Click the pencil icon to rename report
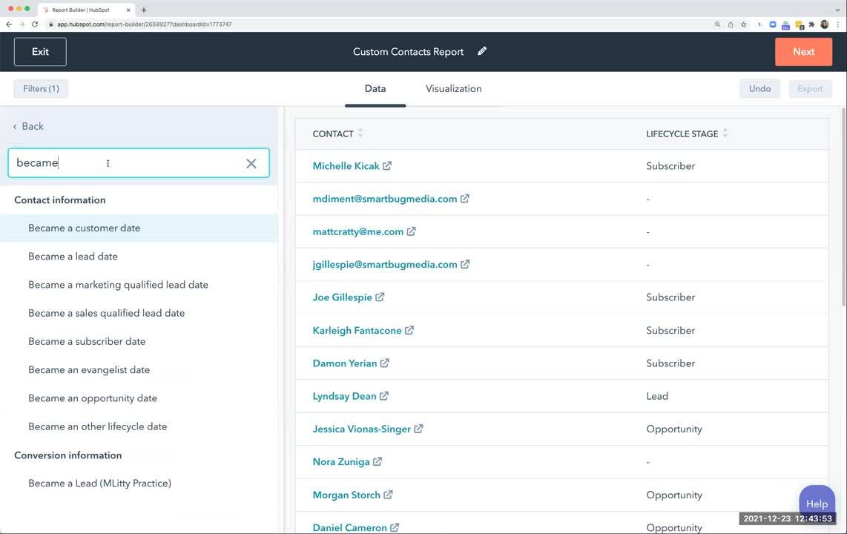The height and width of the screenshot is (534, 847). [x=482, y=51]
